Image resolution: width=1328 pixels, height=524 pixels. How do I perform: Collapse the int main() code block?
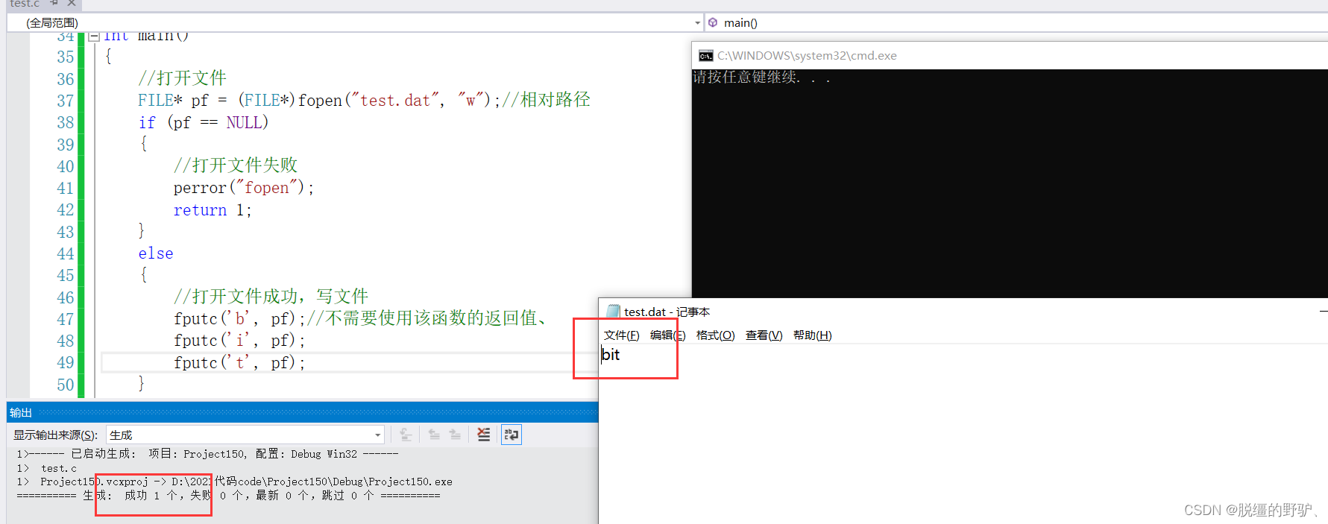(94, 36)
